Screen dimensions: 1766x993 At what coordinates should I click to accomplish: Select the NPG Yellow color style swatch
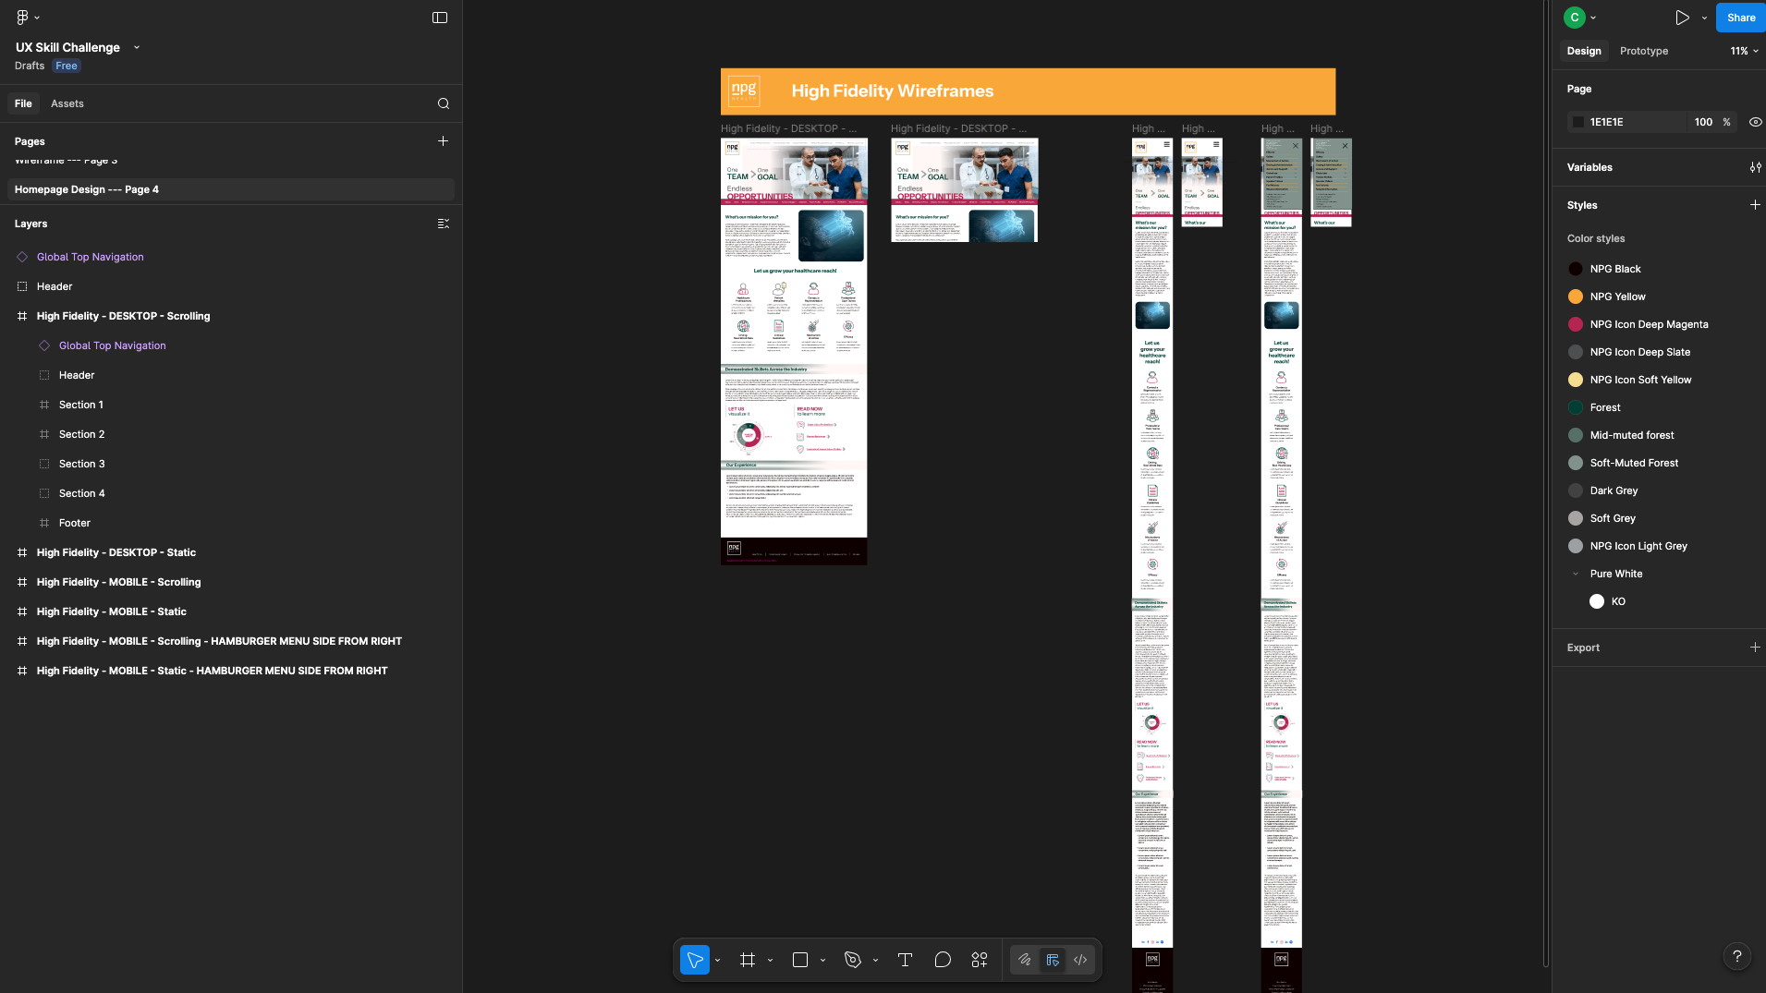(x=1576, y=297)
